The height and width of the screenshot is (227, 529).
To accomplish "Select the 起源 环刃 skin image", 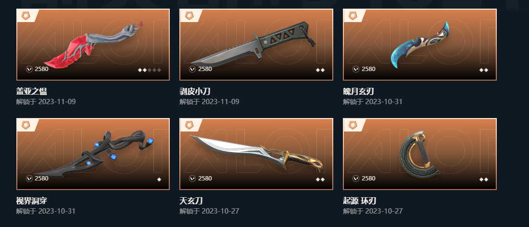I will 420,155.
